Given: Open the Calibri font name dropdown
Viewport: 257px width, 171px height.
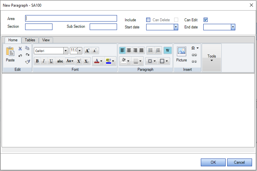Looking at the screenshot, I should point(65,51).
